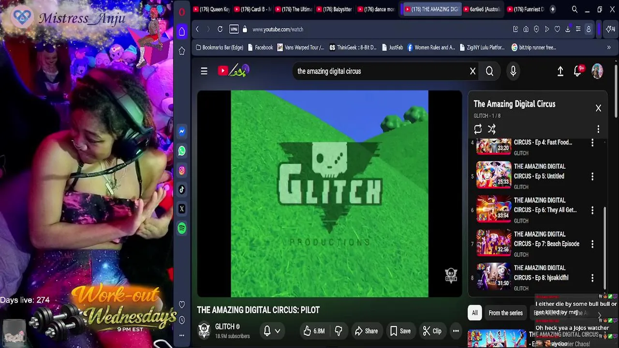This screenshot has width=619, height=348.
Task: Open options for Ep 6 playlist item
Action: click(592, 210)
